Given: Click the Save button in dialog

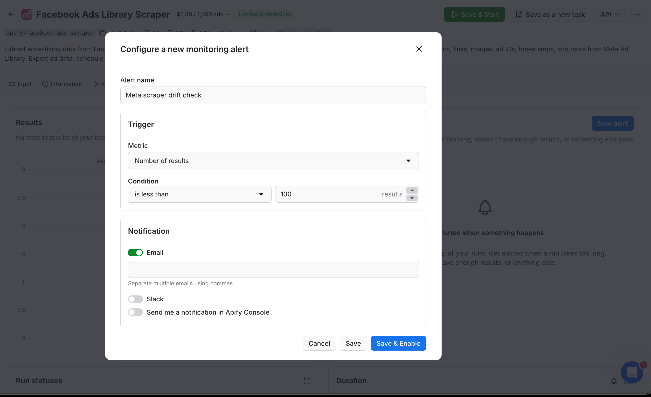Looking at the screenshot, I should 353,343.
